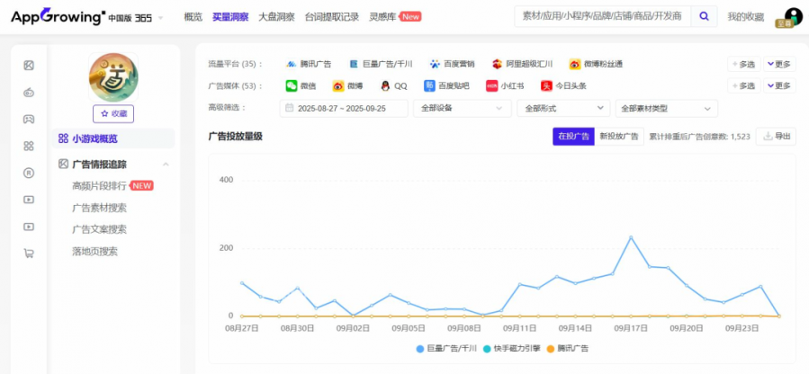Click the 导出 export button
This screenshot has width=809, height=374.
[777, 137]
